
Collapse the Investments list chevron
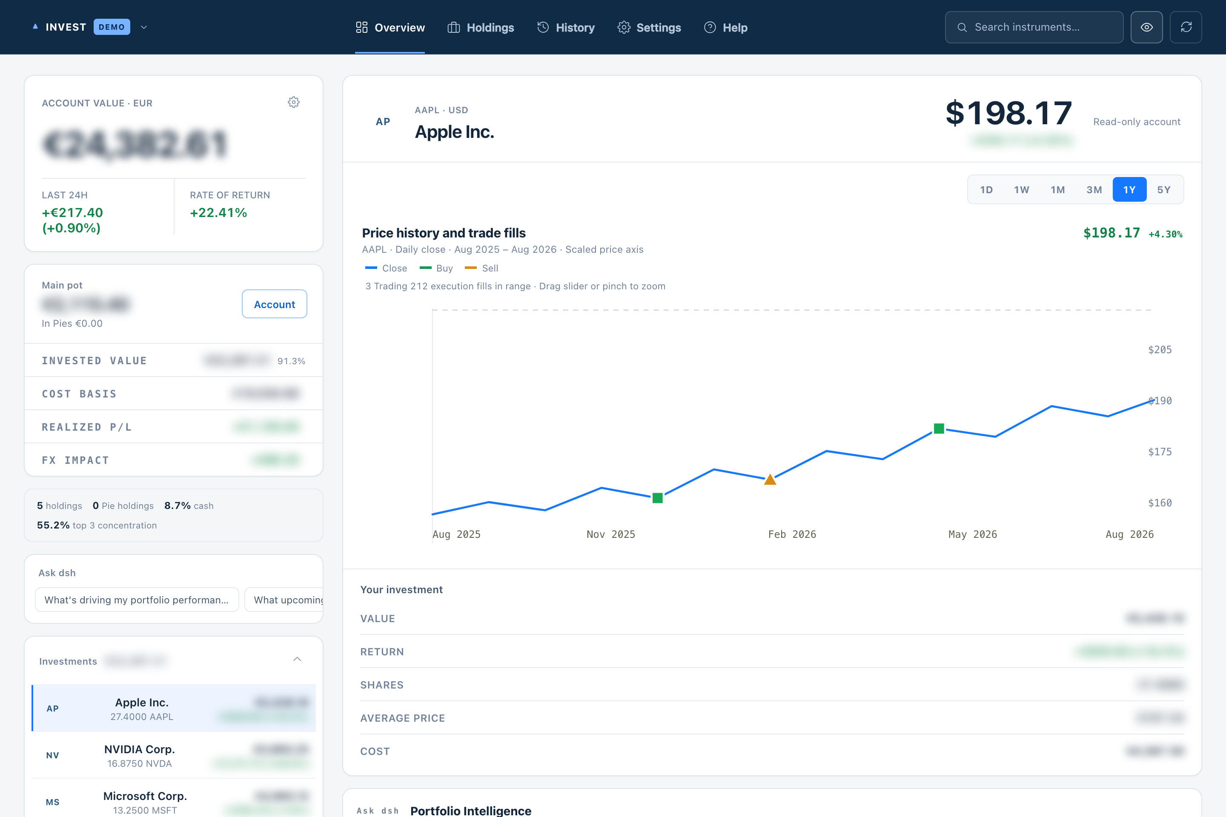pyautogui.click(x=297, y=659)
